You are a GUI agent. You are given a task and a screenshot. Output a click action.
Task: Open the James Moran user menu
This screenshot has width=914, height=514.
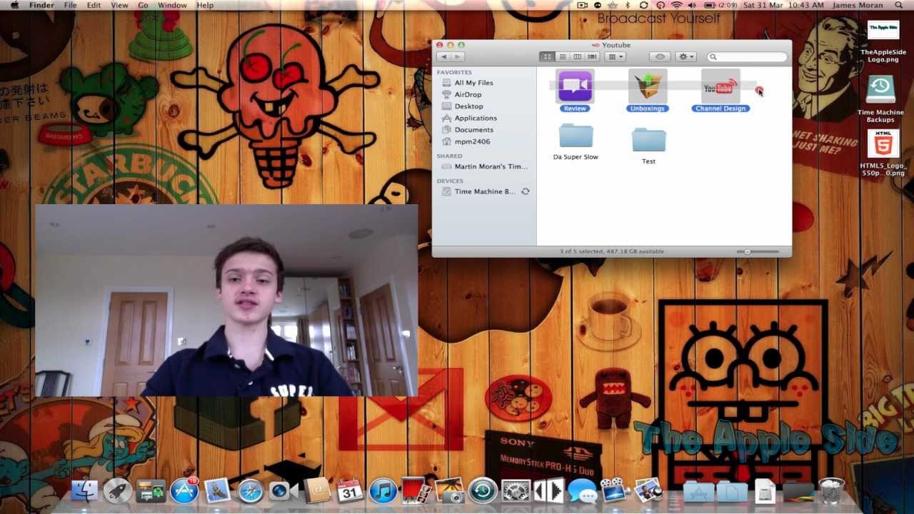pos(857,5)
